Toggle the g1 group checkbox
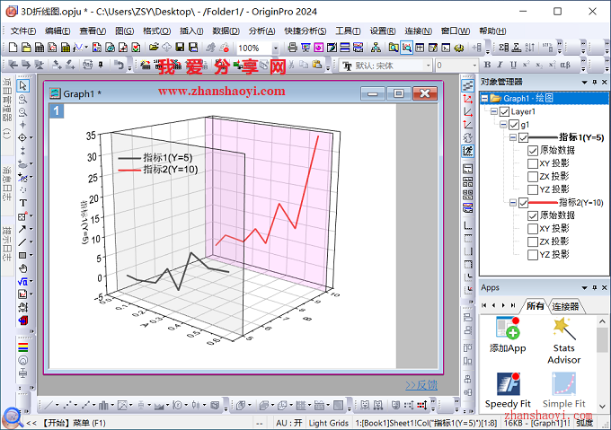611x430 pixels. (514, 125)
